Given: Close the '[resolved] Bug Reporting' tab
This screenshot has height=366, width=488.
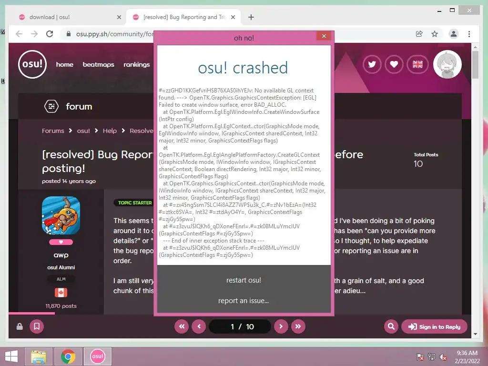Looking at the screenshot, I should tap(233, 17).
